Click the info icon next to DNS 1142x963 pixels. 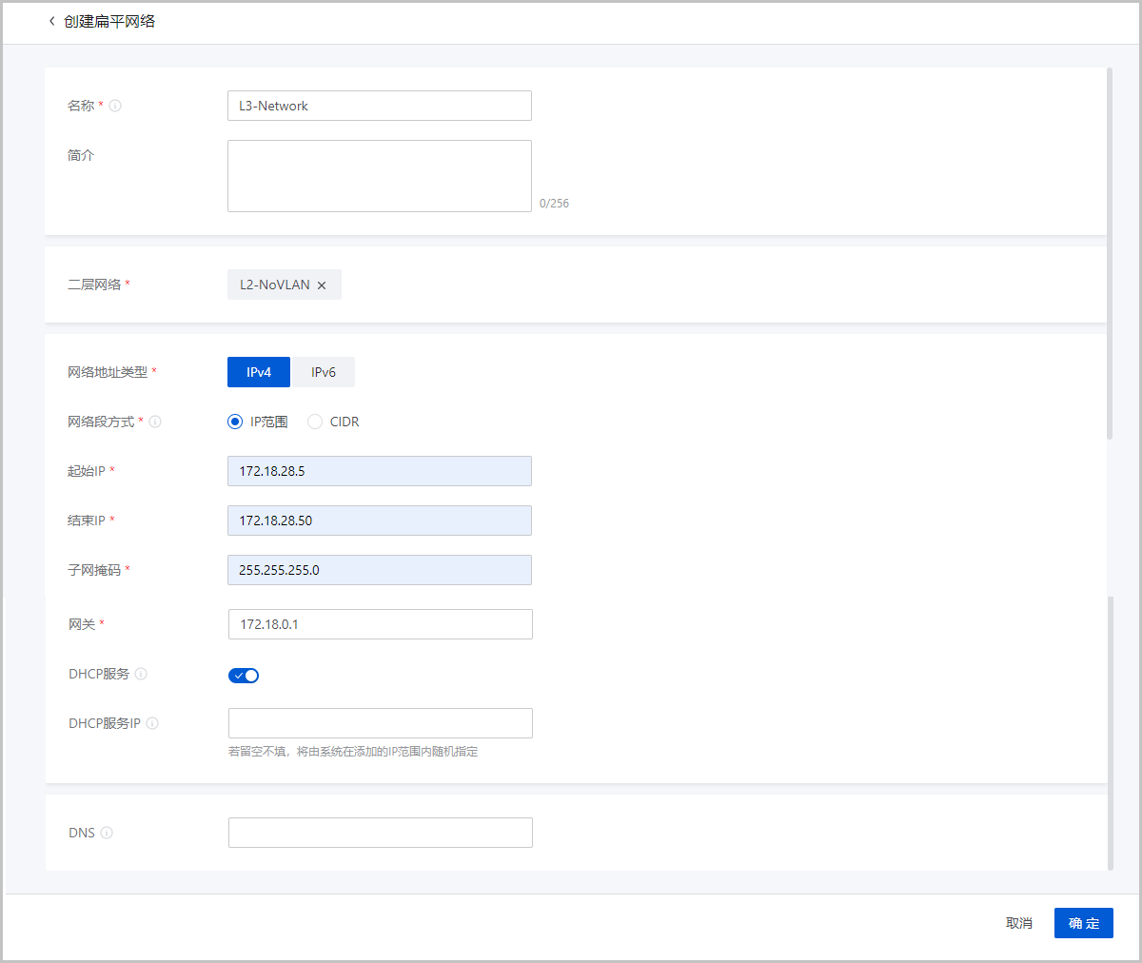coord(107,833)
